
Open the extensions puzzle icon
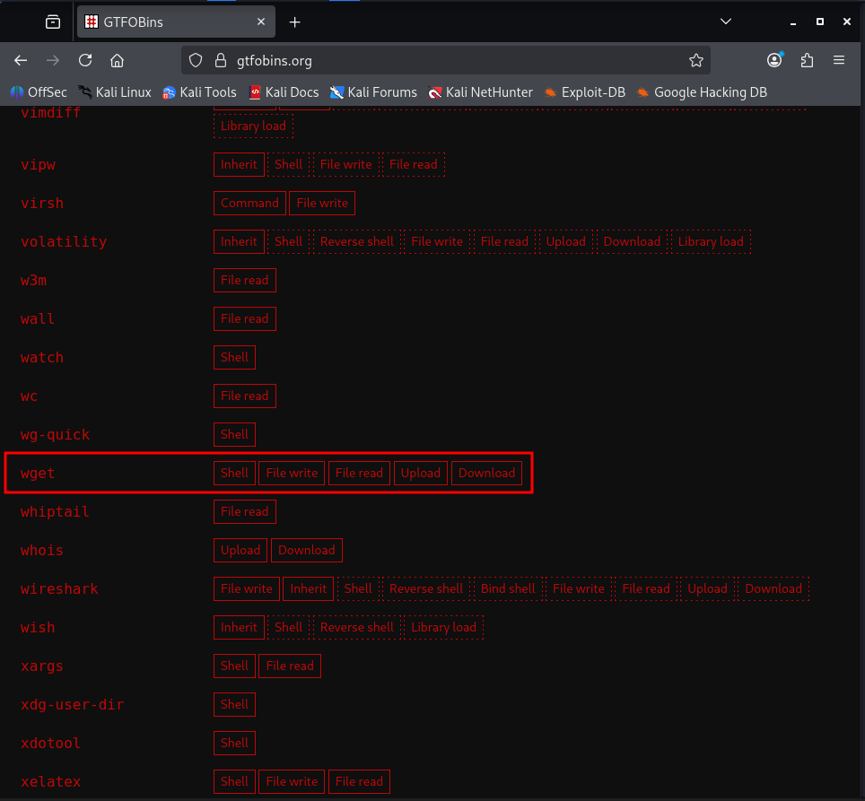[807, 61]
